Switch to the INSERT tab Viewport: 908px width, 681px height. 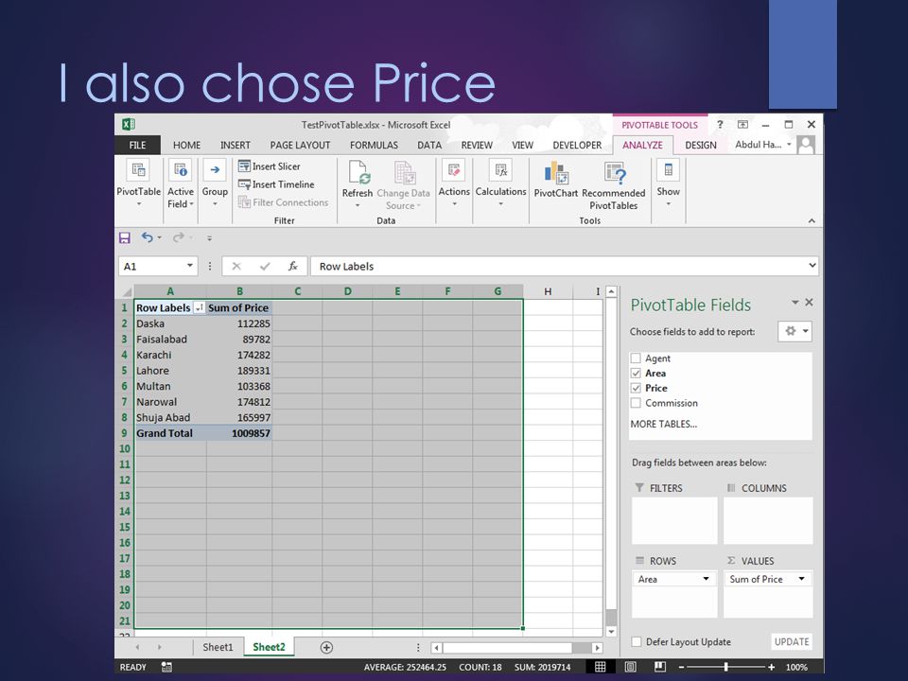click(x=236, y=146)
